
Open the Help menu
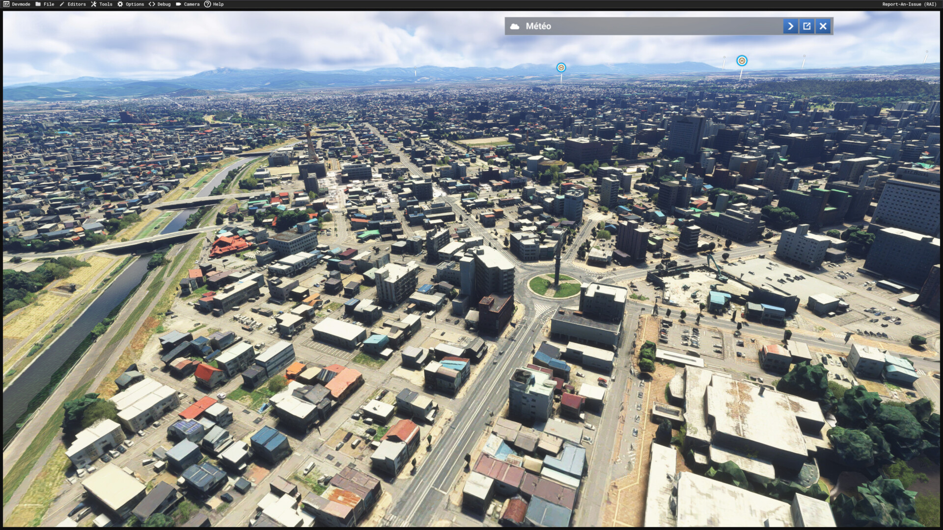(x=218, y=4)
